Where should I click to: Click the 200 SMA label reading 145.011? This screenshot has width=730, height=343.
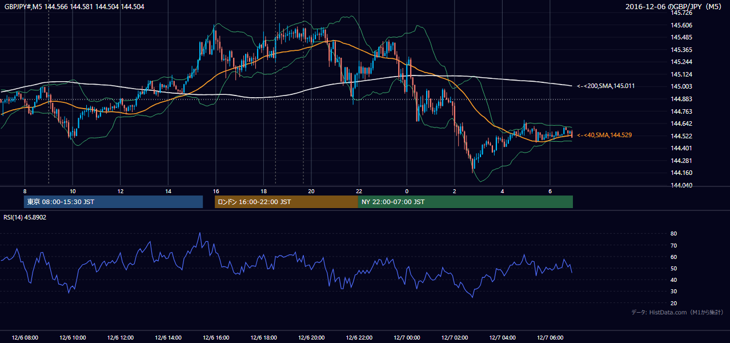point(607,86)
